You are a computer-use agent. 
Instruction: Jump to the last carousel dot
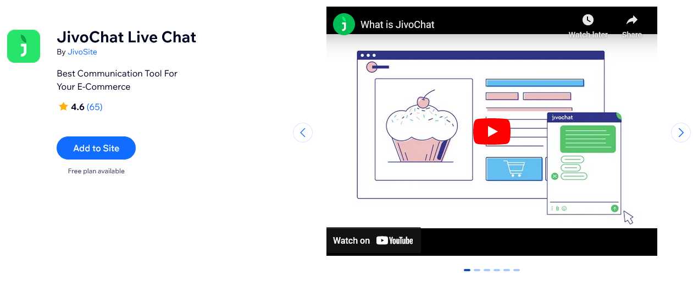pos(517,270)
